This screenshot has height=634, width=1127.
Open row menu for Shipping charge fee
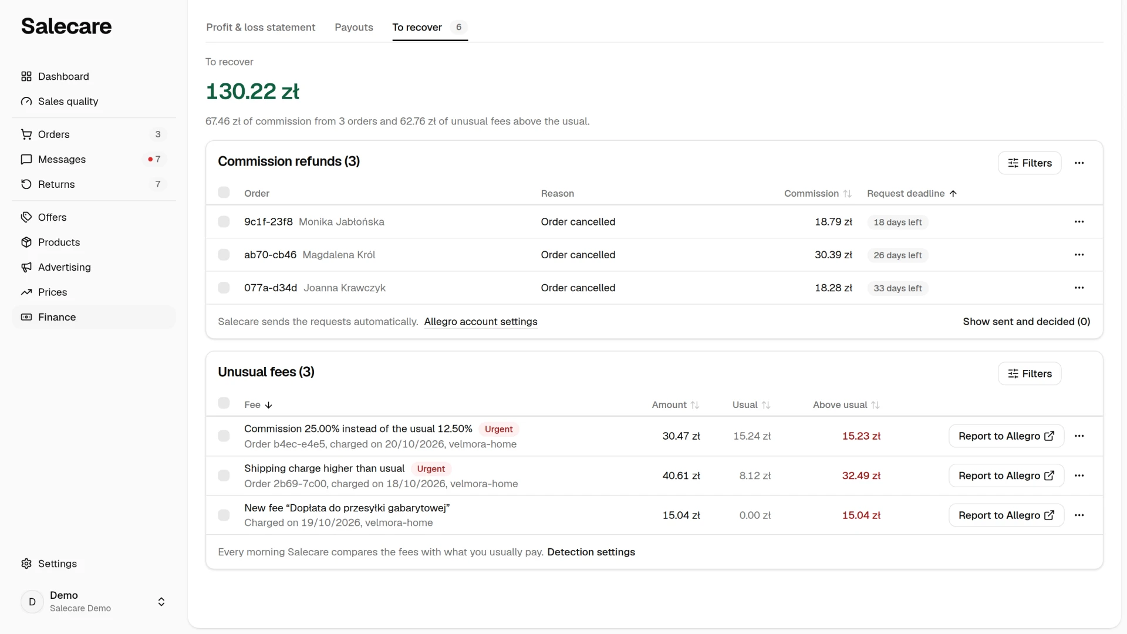tap(1079, 475)
